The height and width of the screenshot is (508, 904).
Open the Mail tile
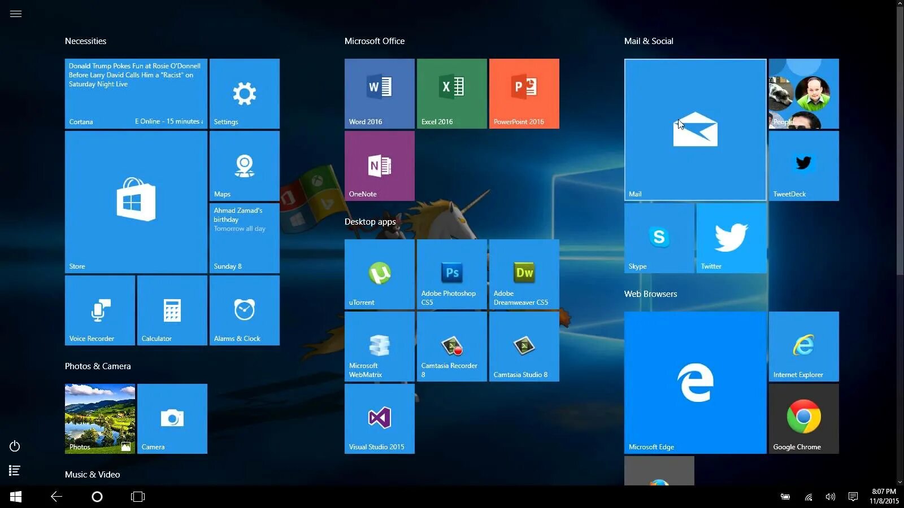click(696, 130)
